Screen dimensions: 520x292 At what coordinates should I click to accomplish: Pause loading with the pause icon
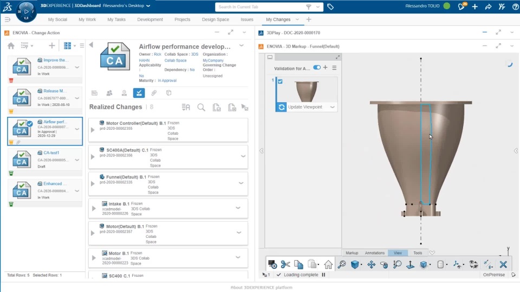323,275
